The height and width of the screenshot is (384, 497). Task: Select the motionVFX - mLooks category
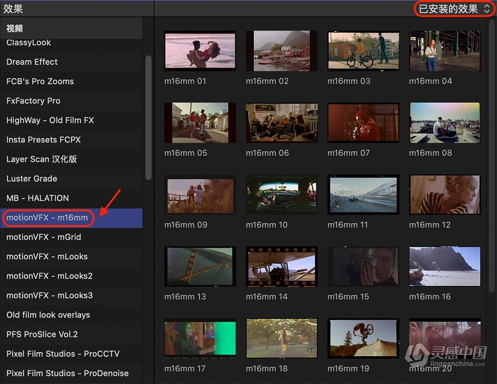[71, 256]
